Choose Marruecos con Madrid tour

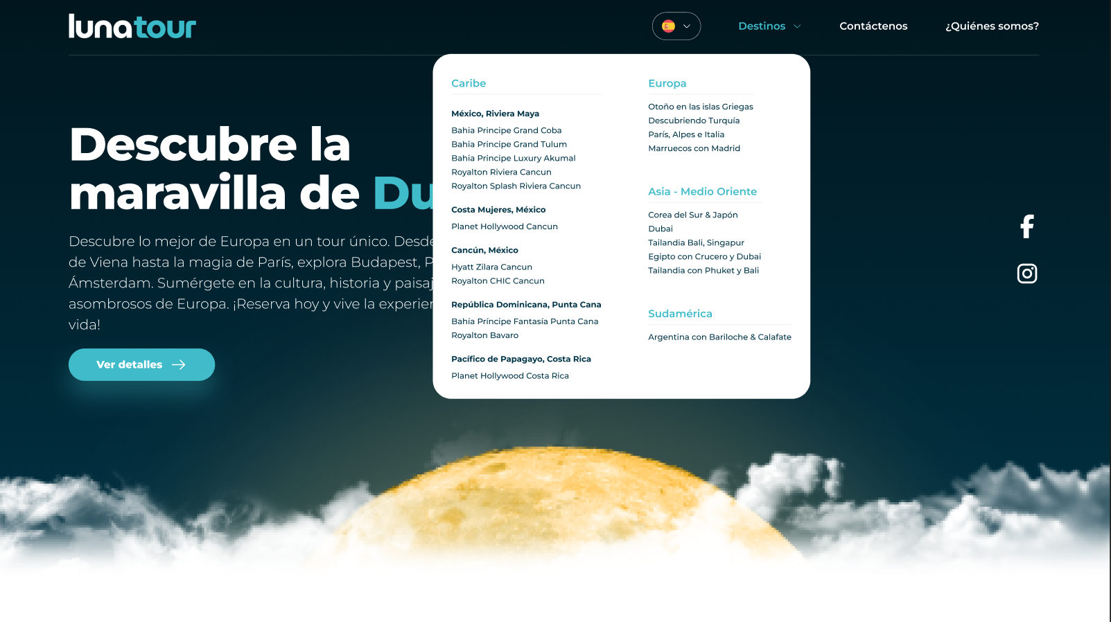(694, 148)
